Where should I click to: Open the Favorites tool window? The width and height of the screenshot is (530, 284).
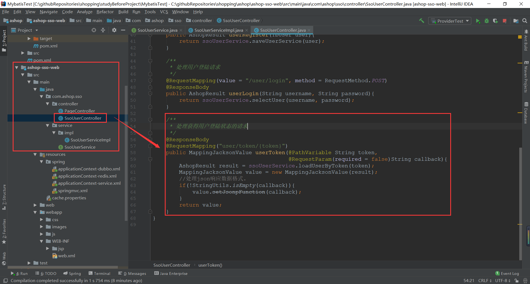coord(4,232)
